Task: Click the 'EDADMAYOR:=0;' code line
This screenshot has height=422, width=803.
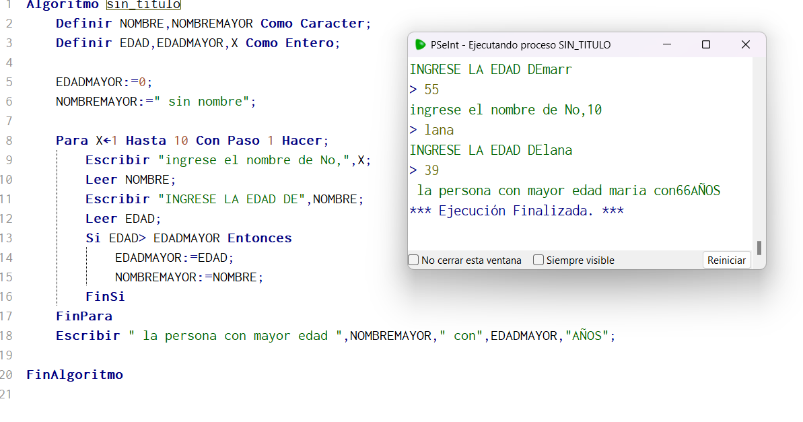Action: pos(104,82)
